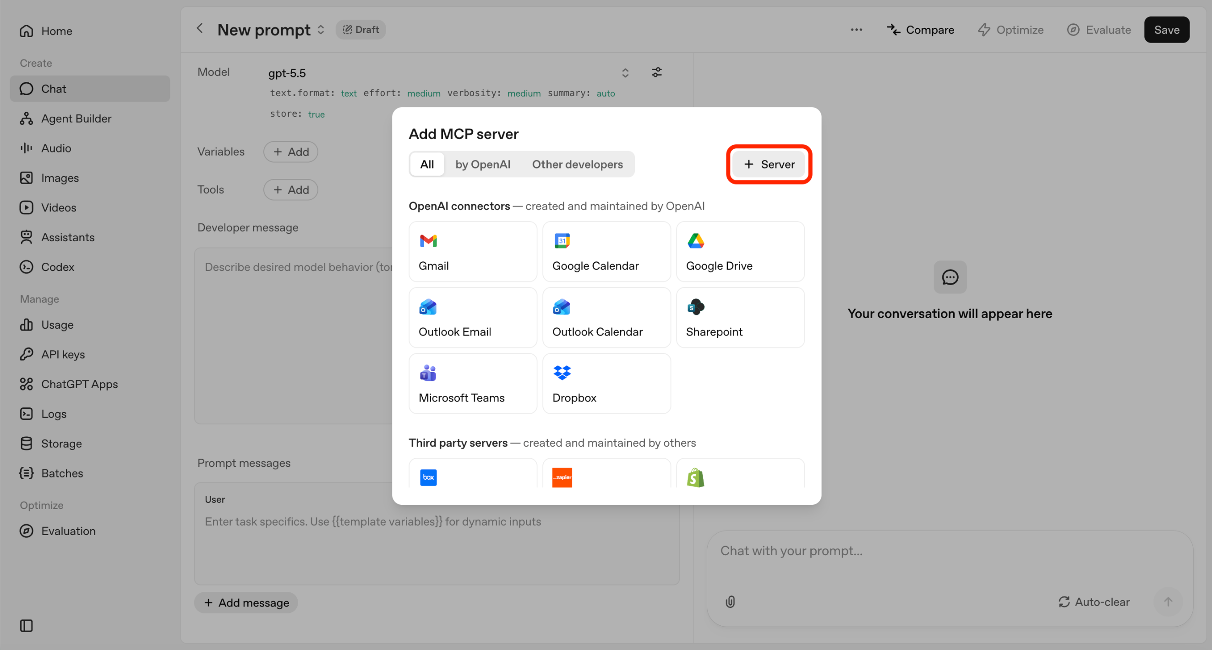Save the prompt
This screenshot has height=650, width=1212.
[x=1166, y=30]
